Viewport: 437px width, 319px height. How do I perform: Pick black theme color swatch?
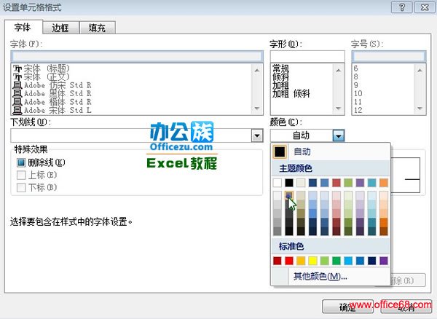(x=289, y=183)
